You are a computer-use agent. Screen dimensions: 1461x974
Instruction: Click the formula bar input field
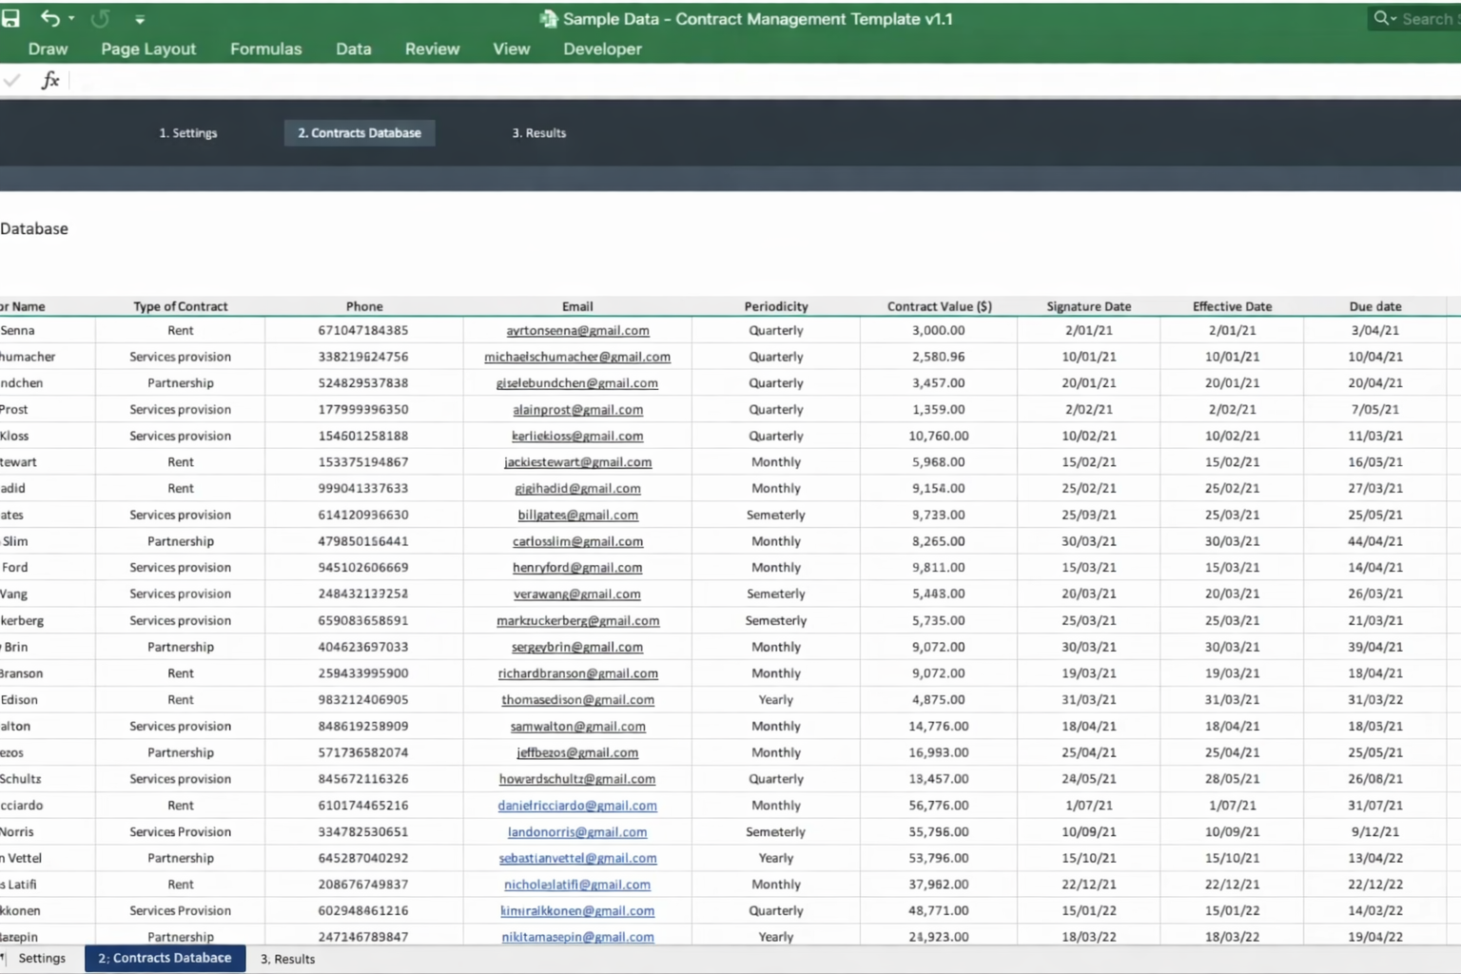point(766,81)
